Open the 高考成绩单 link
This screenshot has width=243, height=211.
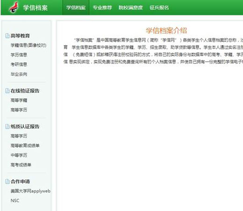click(21, 165)
